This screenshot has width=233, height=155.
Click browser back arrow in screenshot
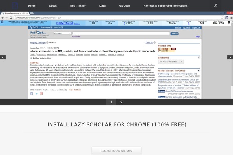(x=3, y=17)
